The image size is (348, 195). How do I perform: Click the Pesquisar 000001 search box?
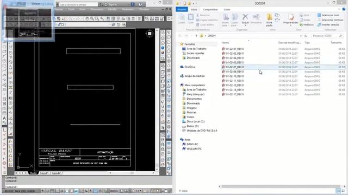pyautogui.click(x=327, y=36)
